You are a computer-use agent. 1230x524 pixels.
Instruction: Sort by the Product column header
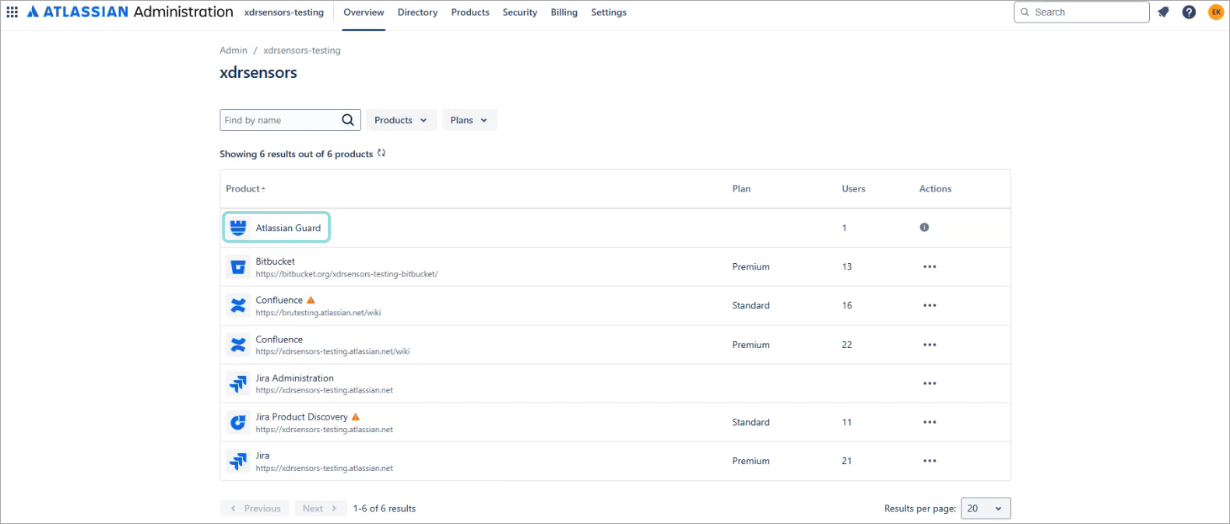click(245, 188)
